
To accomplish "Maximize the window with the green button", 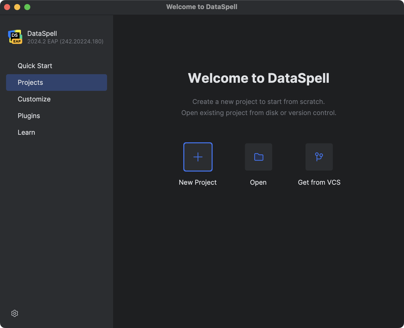I will [x=27, y=7].
